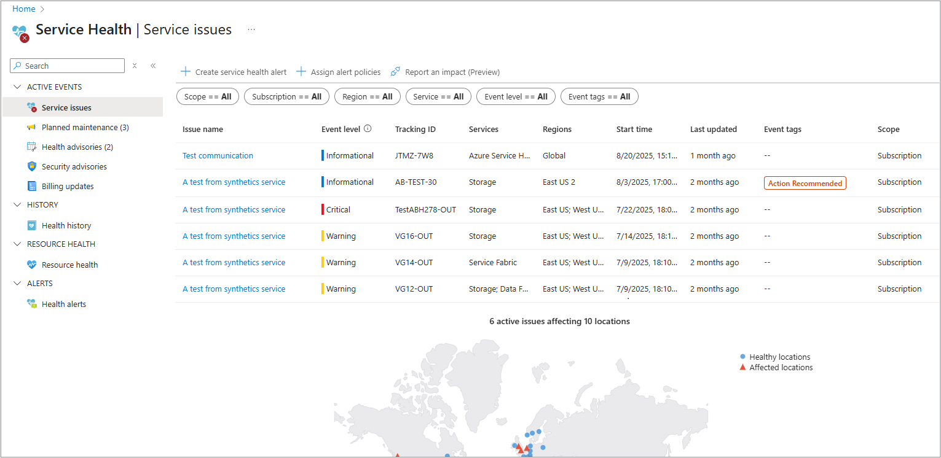Click the Billing updates document icon
Screen dimensions: 941x458
point(32,186)
